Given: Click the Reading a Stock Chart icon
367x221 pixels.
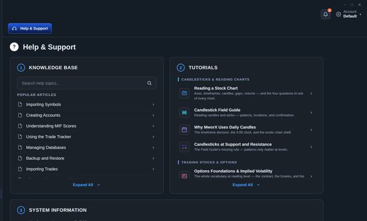Looking at the screenshot, I should tap(185, 93).
